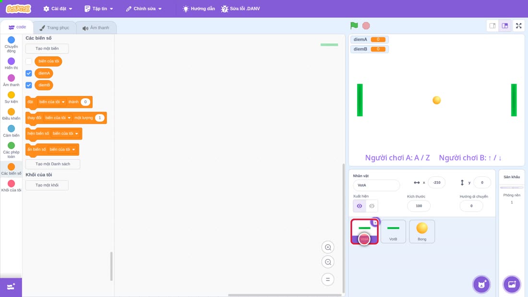
Task: Switch to small stage layout
Action: (x=492, y=25)
